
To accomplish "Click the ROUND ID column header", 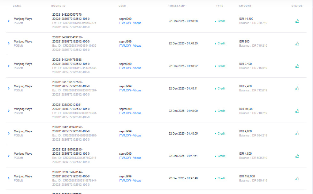I will coord(58,6).
